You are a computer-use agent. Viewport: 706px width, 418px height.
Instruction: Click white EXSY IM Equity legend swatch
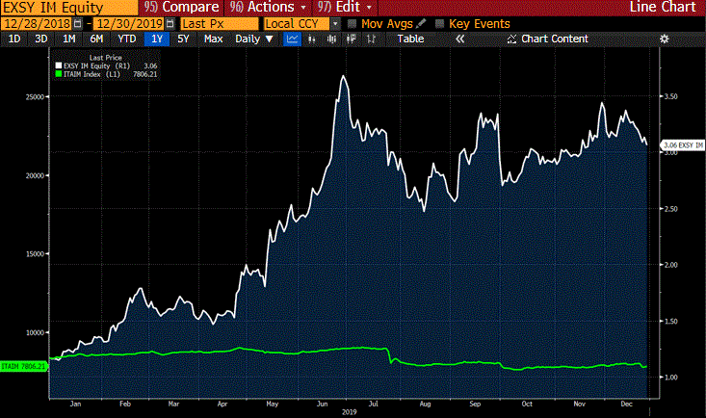pyautogui.click(x=58, y=65)
